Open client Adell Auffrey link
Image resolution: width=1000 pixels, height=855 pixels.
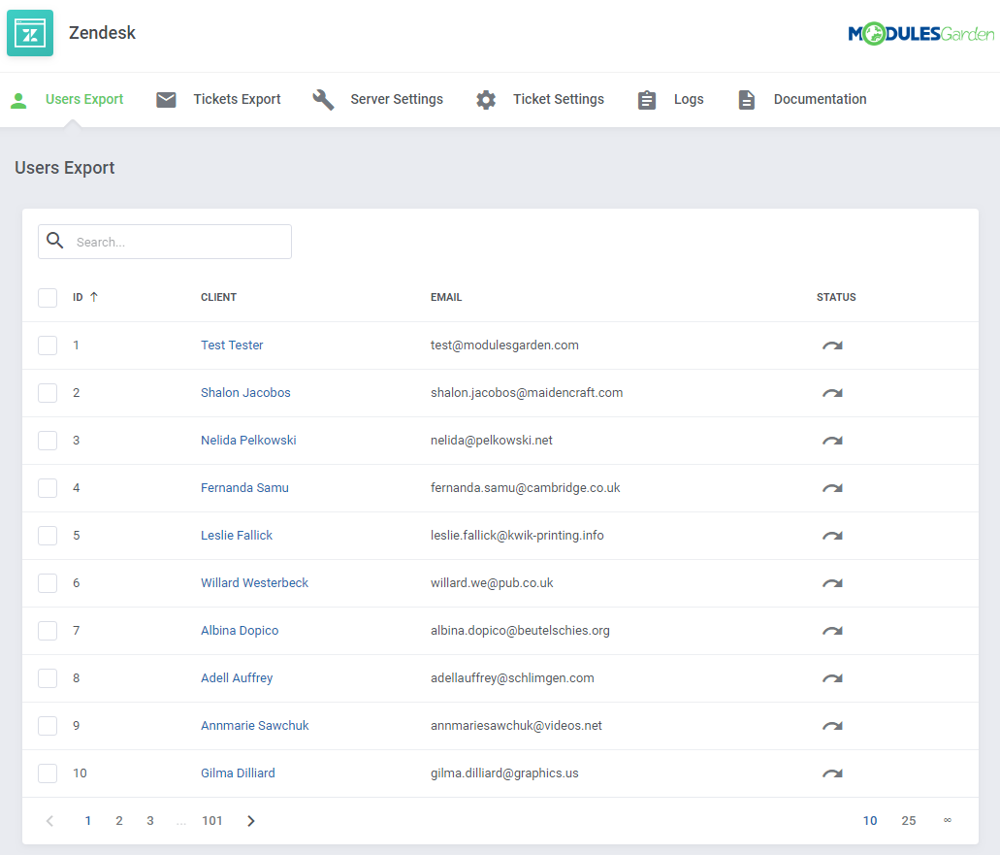[237, 677]
